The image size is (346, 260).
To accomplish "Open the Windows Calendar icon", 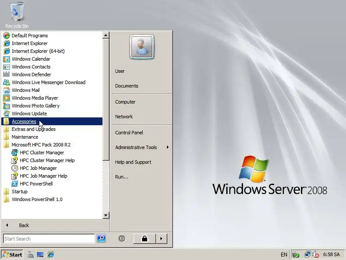I will tap(6, 59).
